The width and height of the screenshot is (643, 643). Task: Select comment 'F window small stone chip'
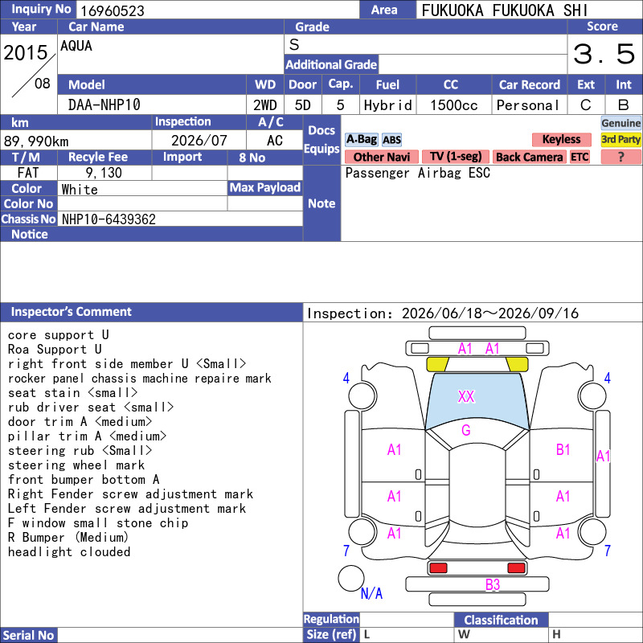[x=98, y=523]
